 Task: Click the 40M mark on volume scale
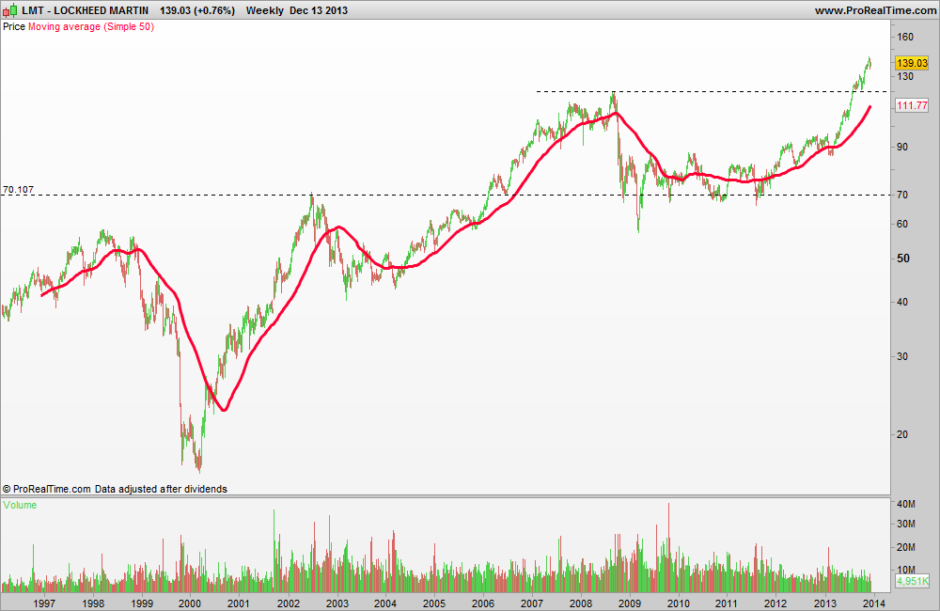[x=906, y=504]
